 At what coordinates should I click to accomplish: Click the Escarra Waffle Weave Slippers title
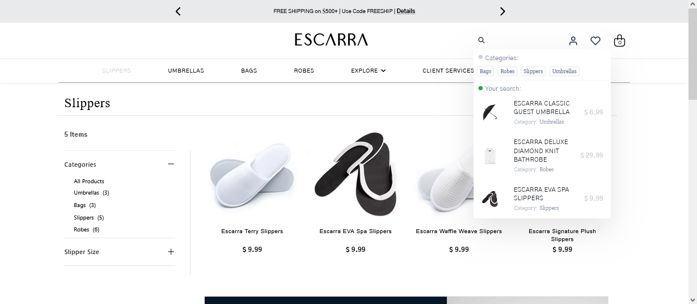click(459, 231)
